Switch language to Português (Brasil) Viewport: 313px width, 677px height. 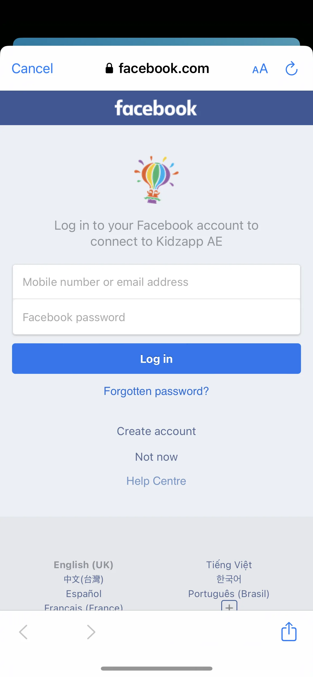[229, 594]
